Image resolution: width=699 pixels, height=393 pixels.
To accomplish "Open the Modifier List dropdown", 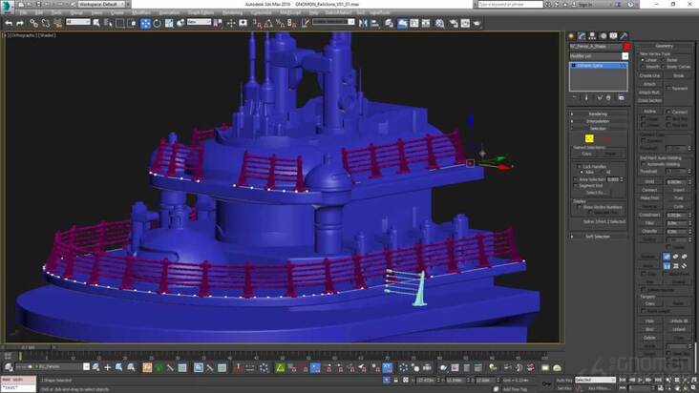I will coord(599,56).
